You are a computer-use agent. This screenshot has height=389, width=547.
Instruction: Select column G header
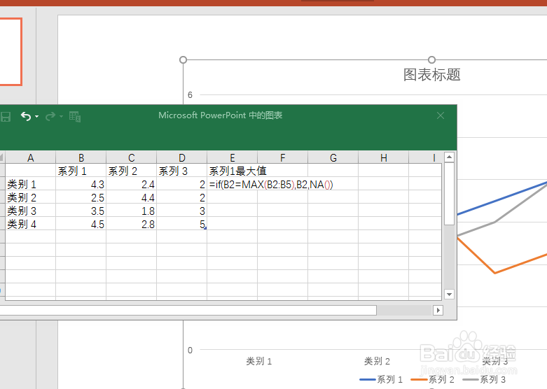pyautogui.click(x=333, y=158)
